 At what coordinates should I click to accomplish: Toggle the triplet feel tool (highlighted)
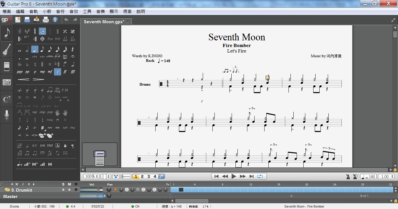(42, 31)
